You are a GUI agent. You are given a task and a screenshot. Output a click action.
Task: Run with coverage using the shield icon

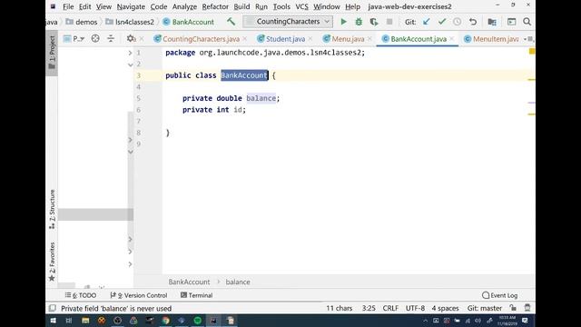[374, 22]
